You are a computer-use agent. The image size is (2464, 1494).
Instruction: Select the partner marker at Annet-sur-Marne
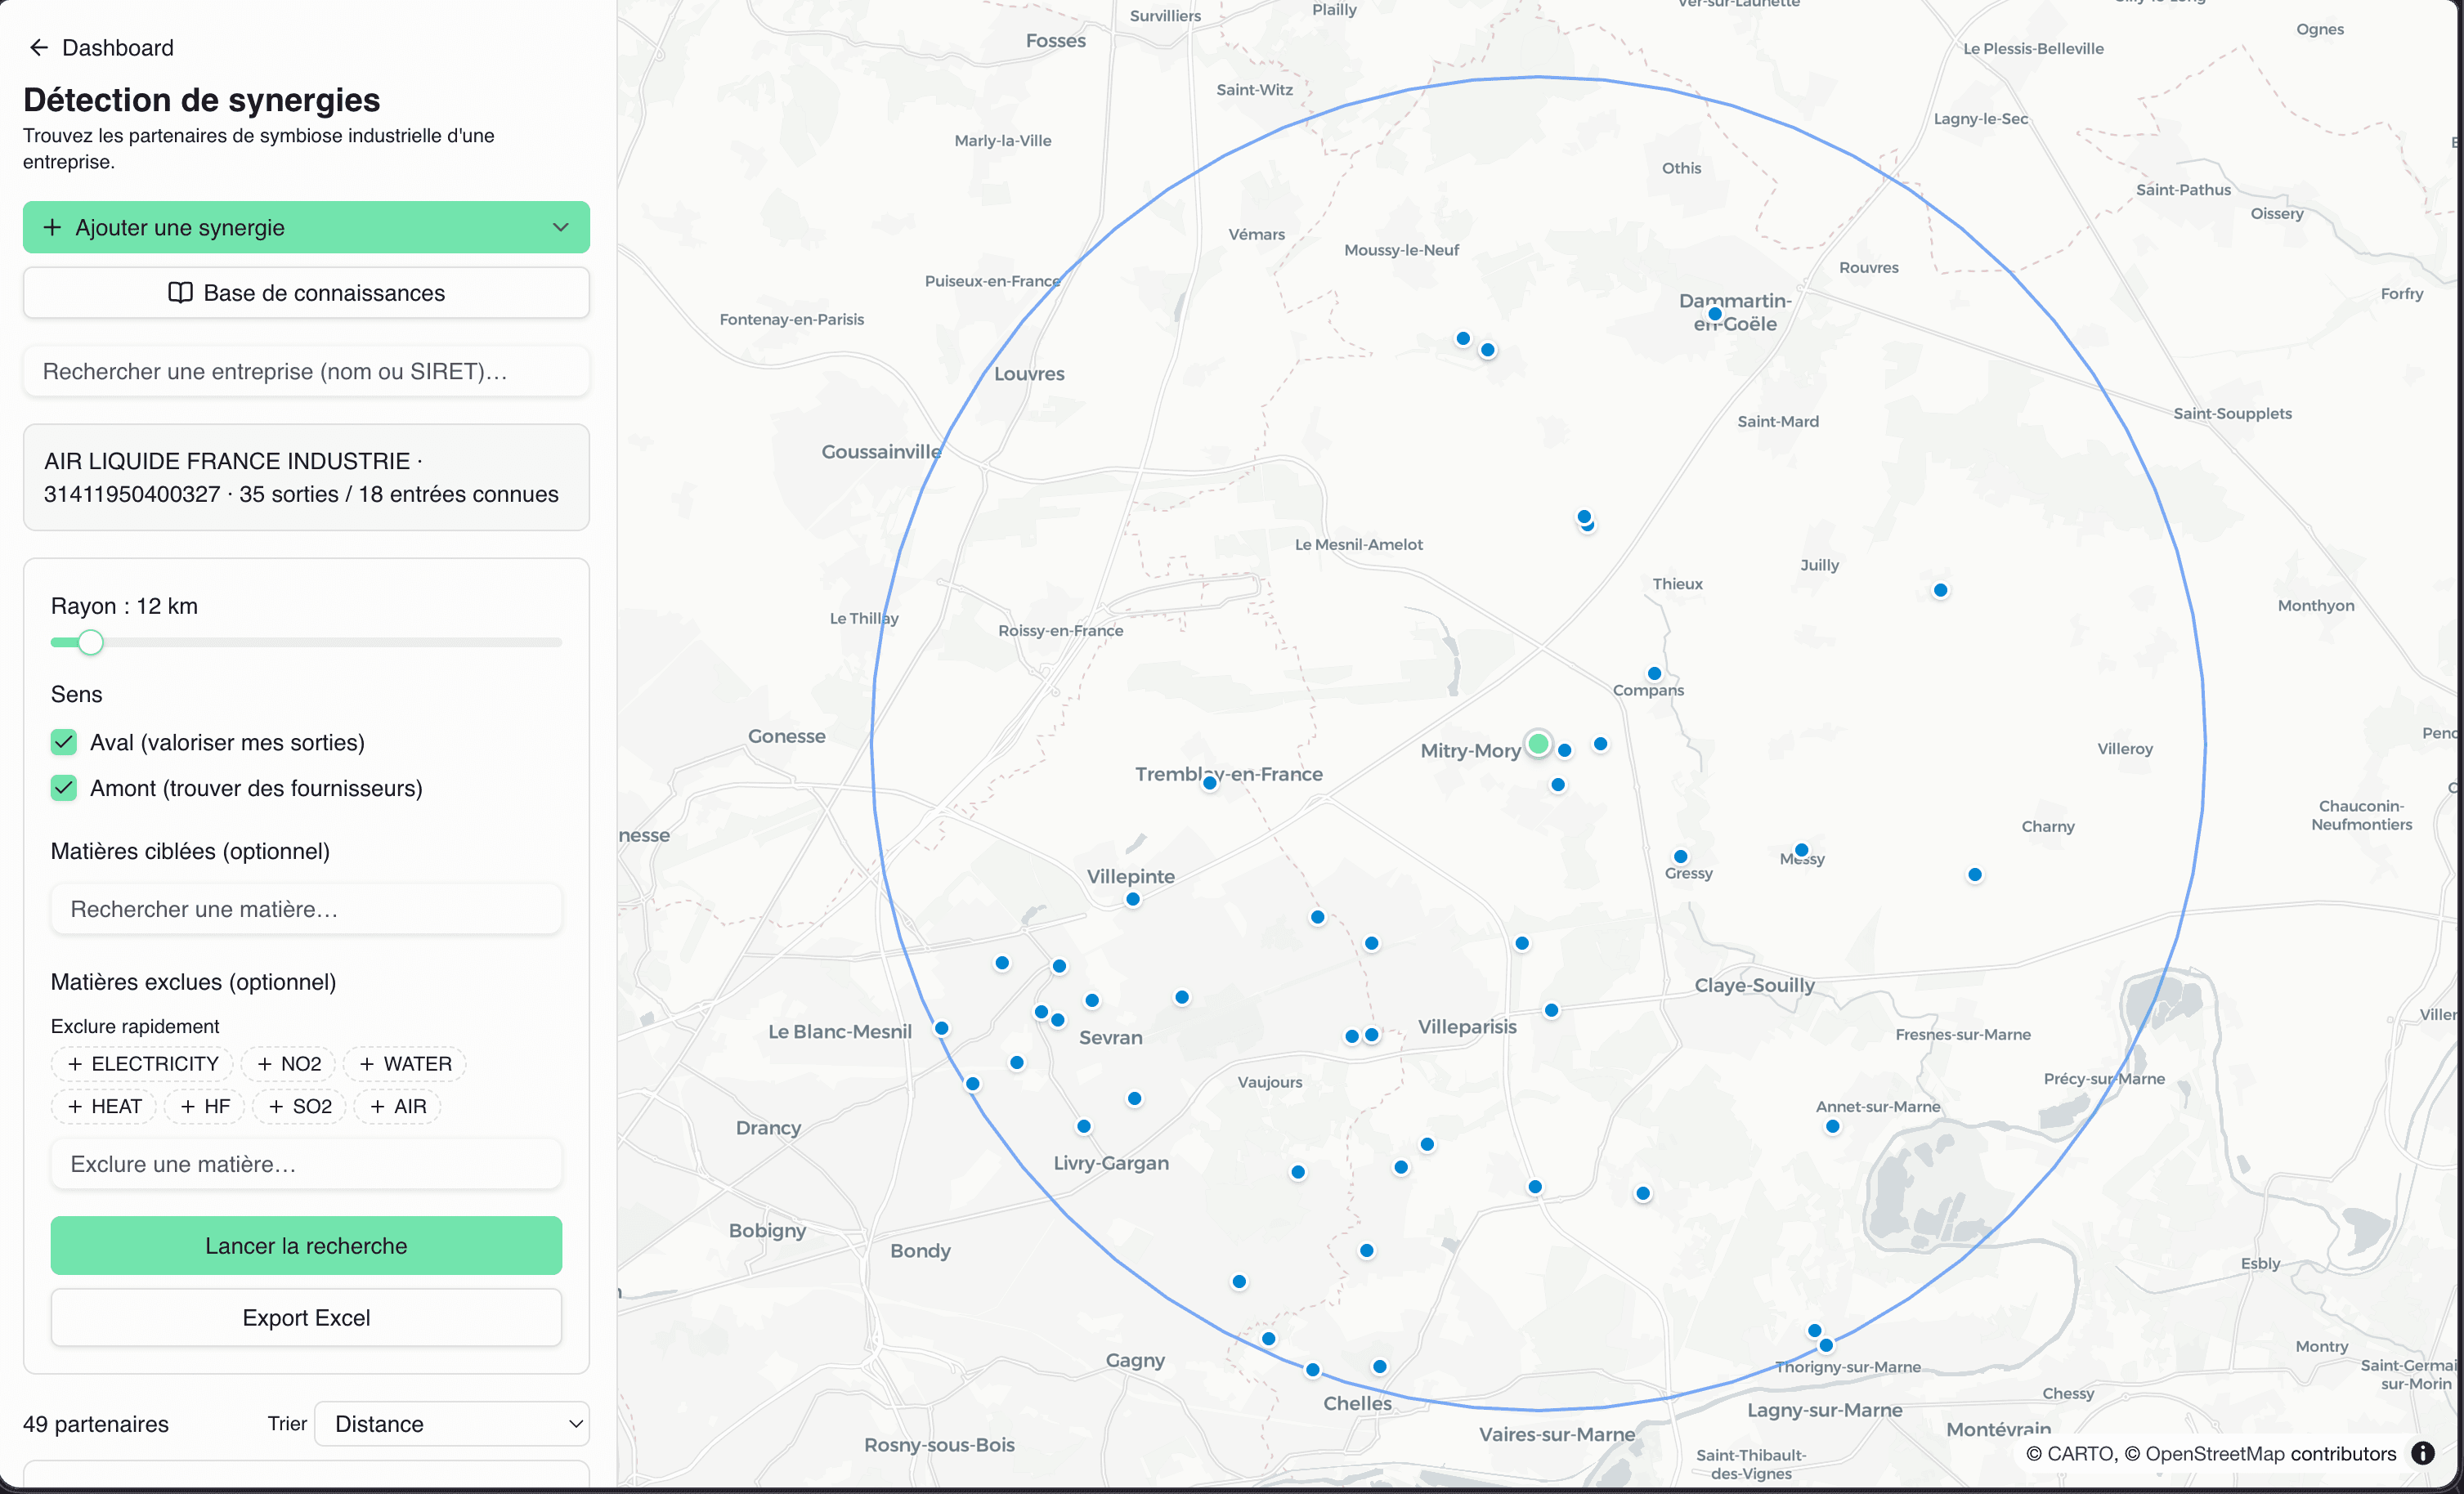tap(1833, 1127)
